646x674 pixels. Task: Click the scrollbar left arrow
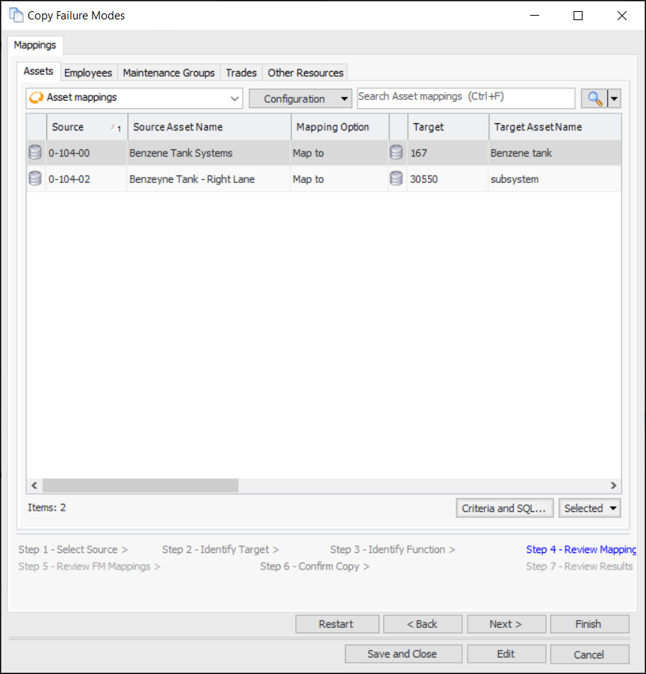(34, 485)
